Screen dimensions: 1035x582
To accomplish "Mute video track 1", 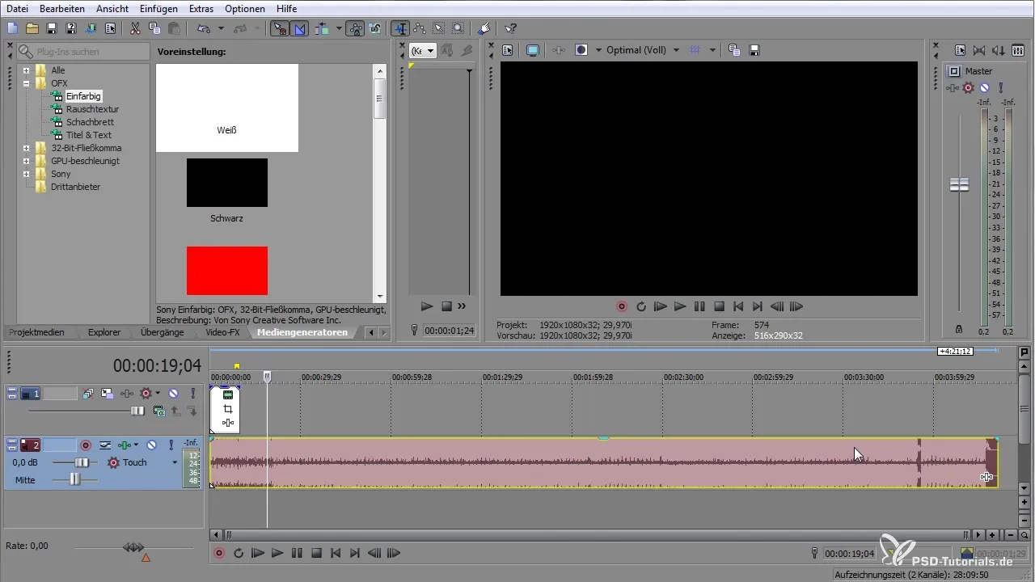I will click(173, 394).
